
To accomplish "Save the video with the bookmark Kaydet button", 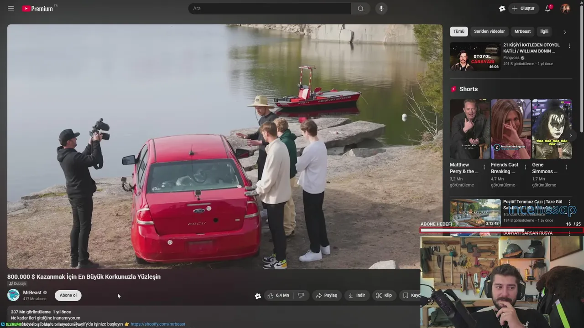I will [x=411, y=295].
